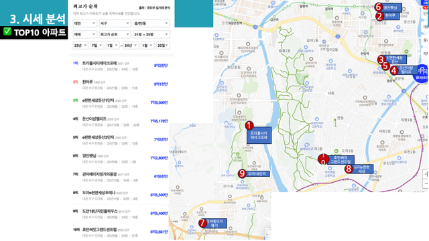This screenshot has width=429, height=241.
Task: Select the 9위 도안18단지린풀하우스 row
Action: click(121, 214)
